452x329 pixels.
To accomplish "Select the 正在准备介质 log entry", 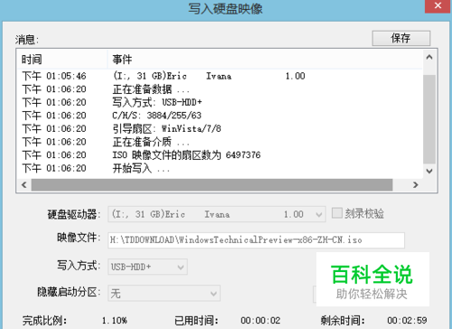I will (x=220, y=142).
